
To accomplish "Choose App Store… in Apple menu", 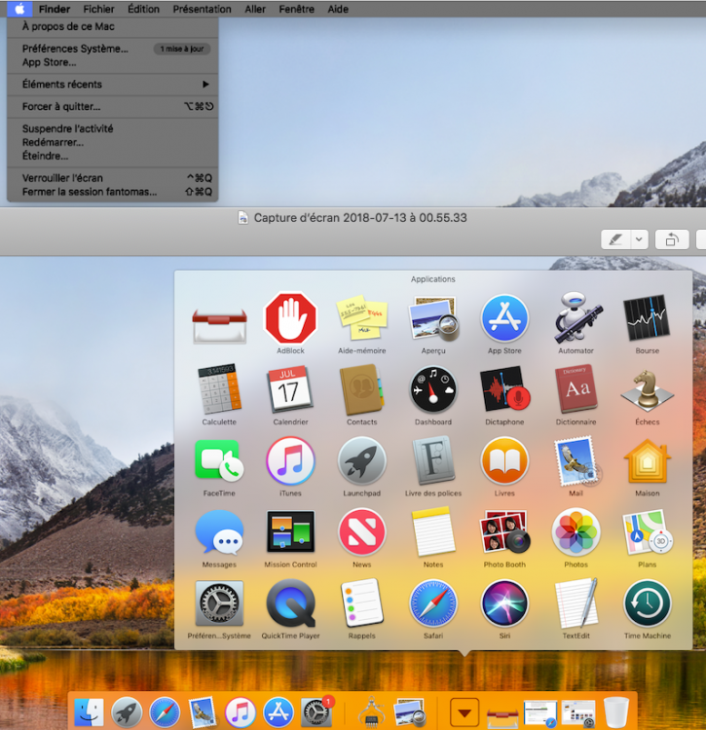I will (113, 62).
